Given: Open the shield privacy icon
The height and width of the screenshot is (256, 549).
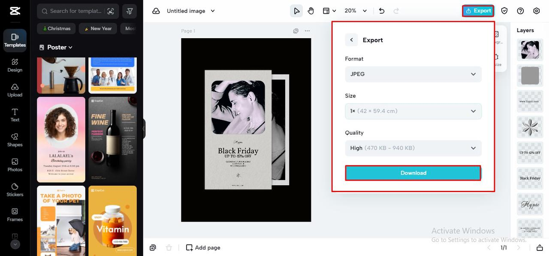Looking at the screenshot, I should (x=504, y=11).
